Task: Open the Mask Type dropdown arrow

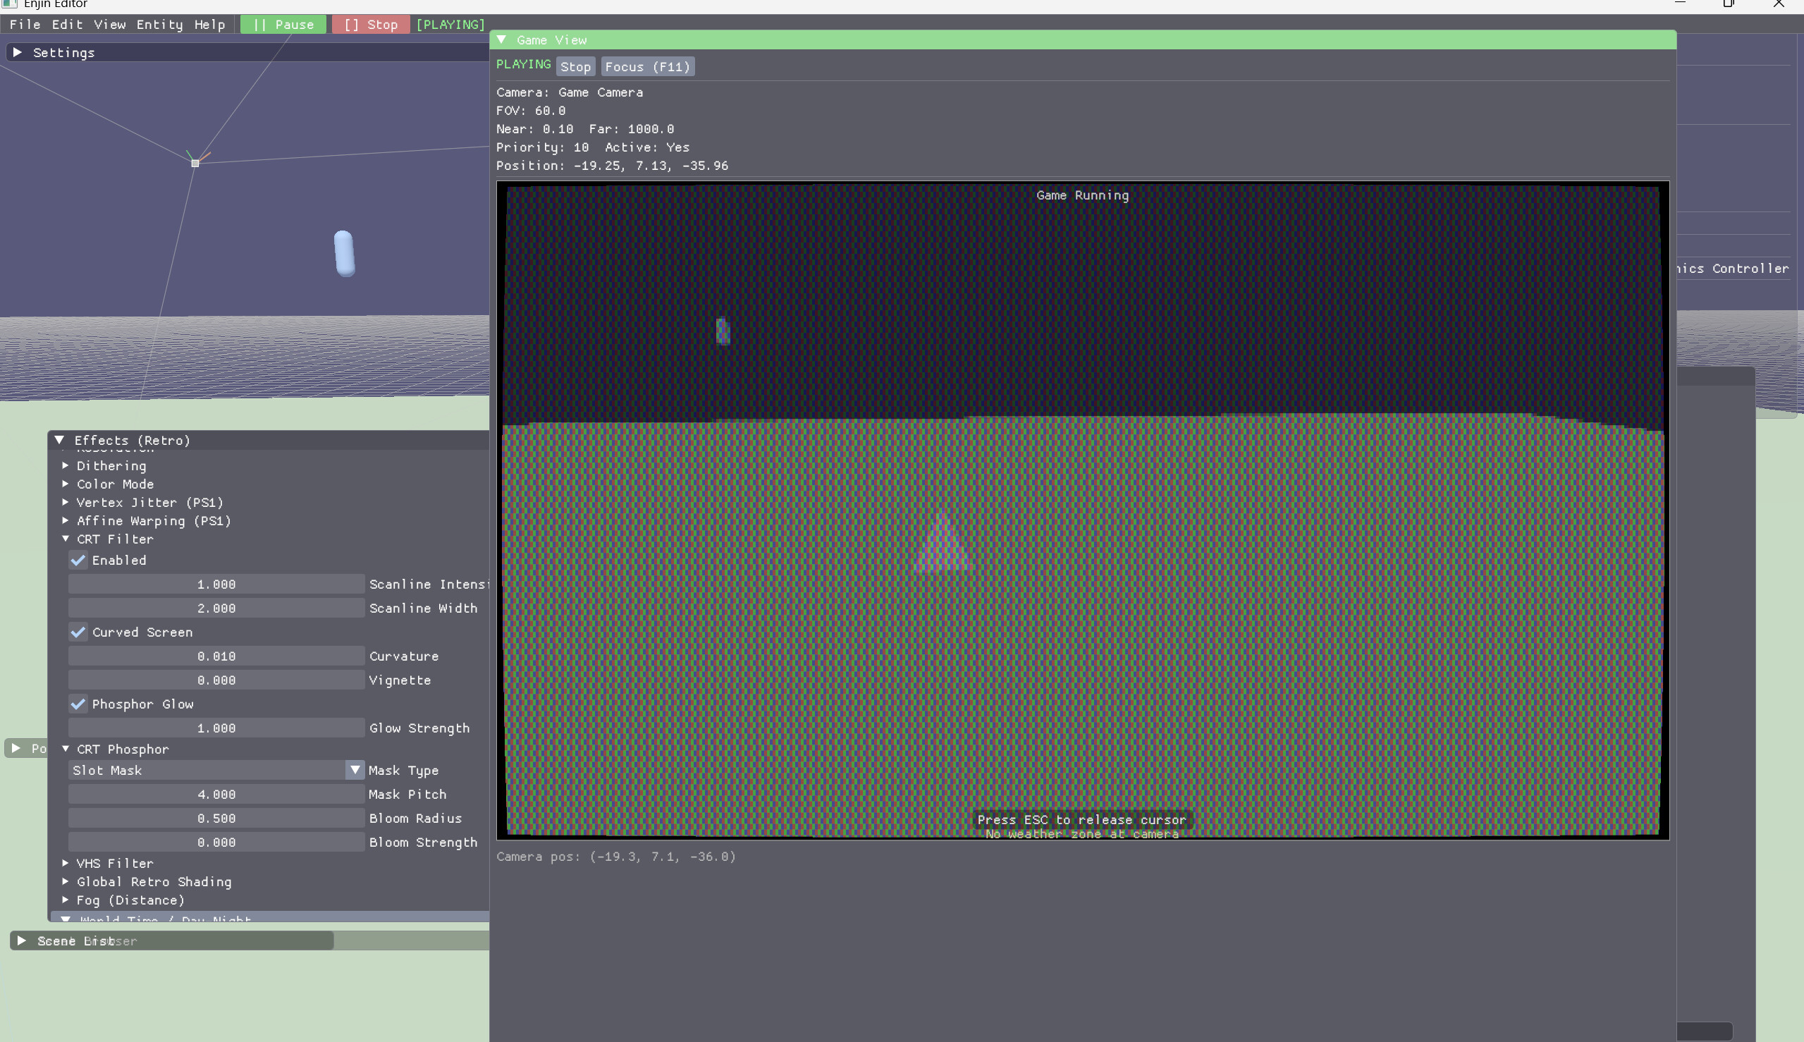Action: click(355, 770)
